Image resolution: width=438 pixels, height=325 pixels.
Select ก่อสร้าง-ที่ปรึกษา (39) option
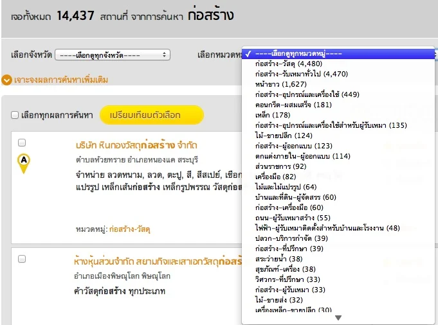pos(338,249)
